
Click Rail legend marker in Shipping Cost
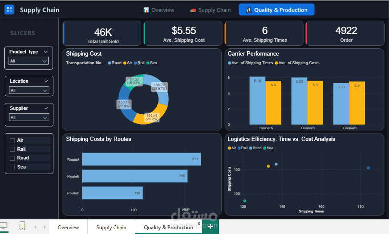pyautogui.click(x=135, y=63)
